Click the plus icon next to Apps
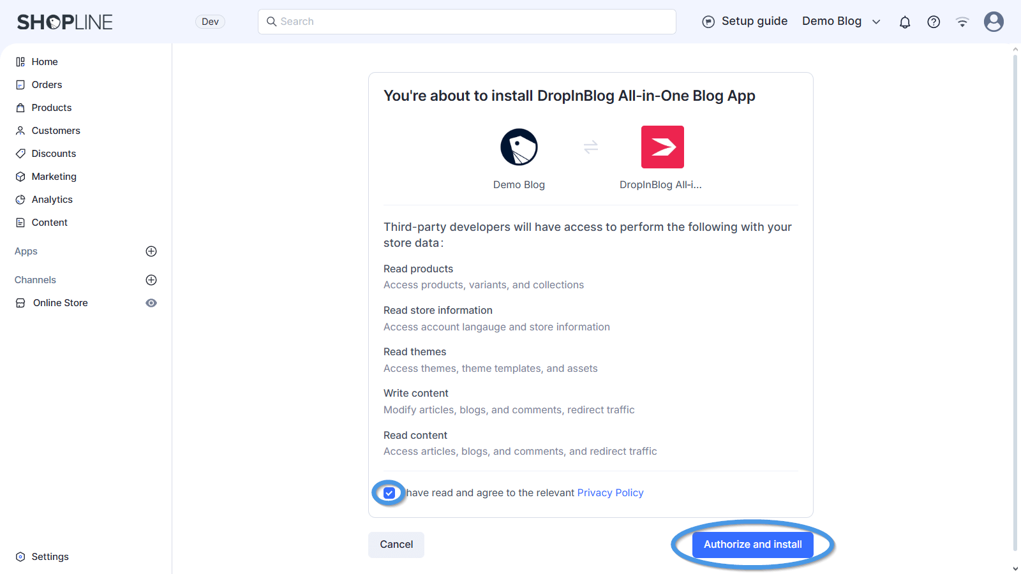This screenshot has height=574, width=1021. [151, 251]
